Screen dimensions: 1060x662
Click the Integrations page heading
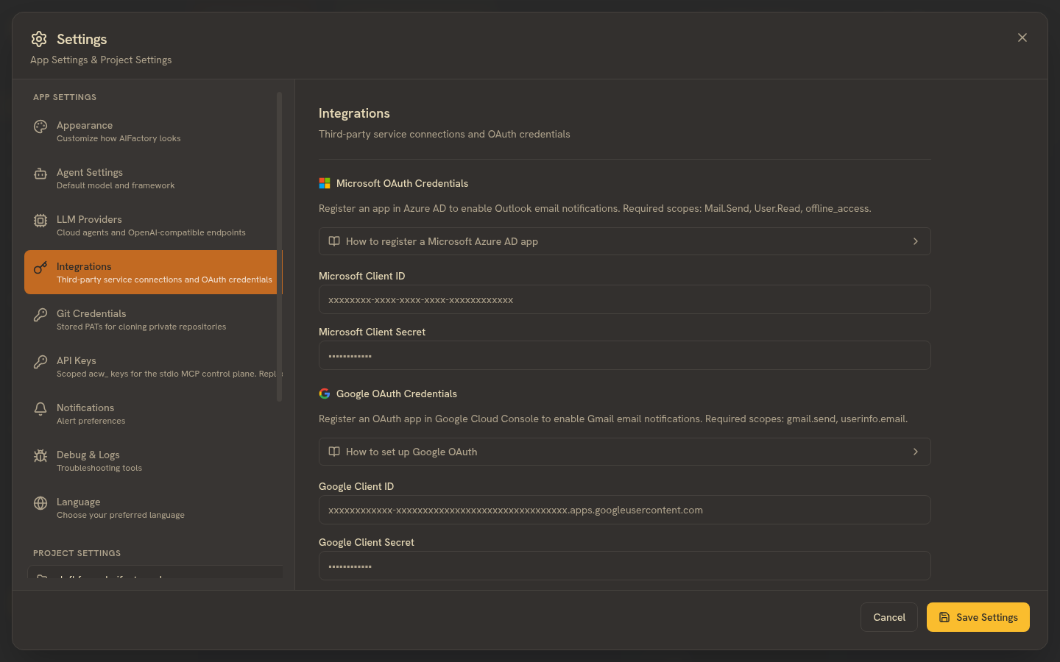(354, 113)
